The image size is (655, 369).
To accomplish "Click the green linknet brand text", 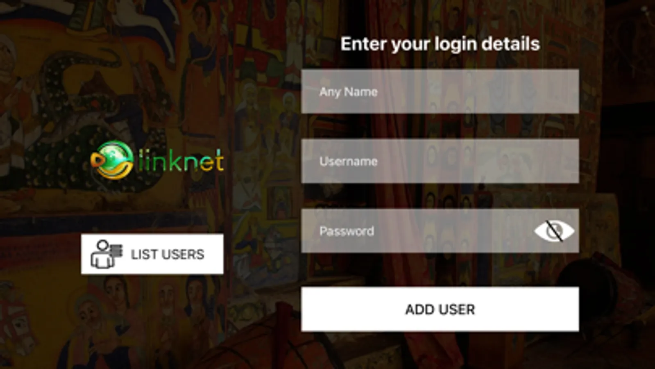I will pyautogui.click(x=181, y=160).
